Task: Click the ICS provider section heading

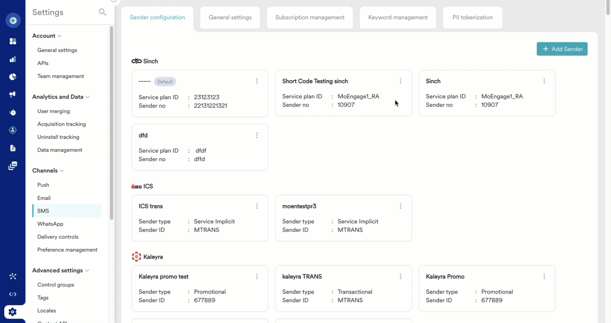Action: (x=142, y=186)
